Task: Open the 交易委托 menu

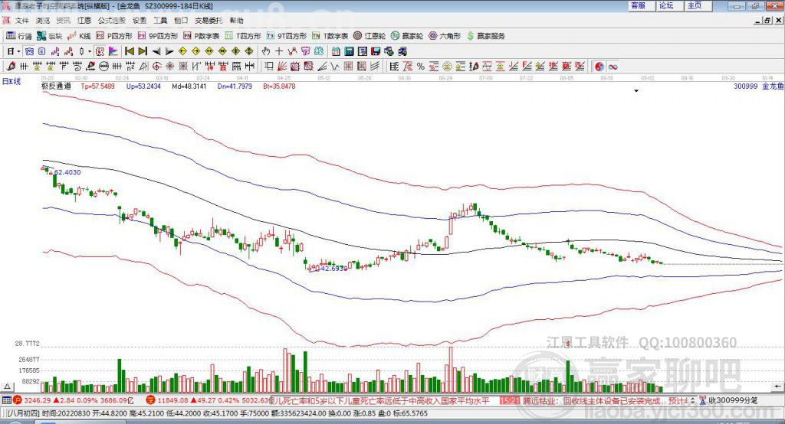Action: tap(209, 21)
